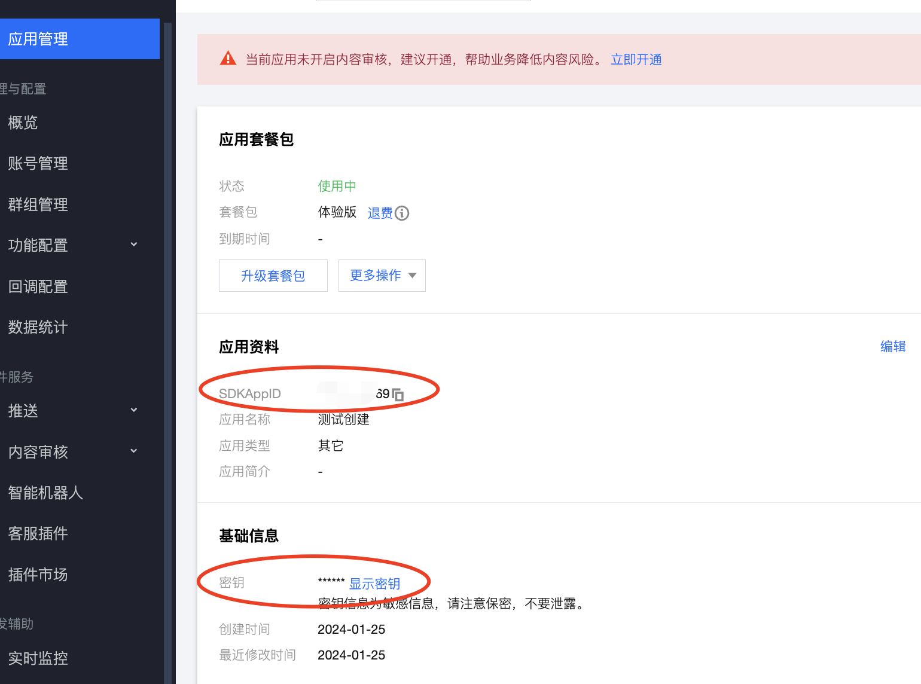Navigate to 回调配置 in the sidebar
The width and height of the screenshot is (921, 684).
(38, 286)
